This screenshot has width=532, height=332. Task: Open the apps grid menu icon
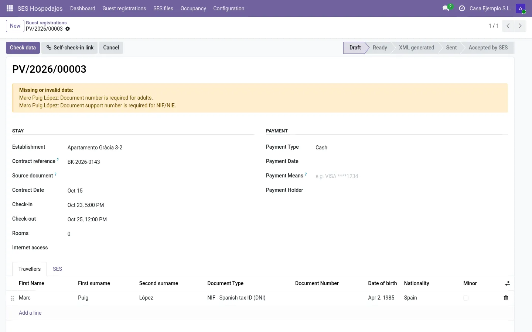tap(10, 8)
